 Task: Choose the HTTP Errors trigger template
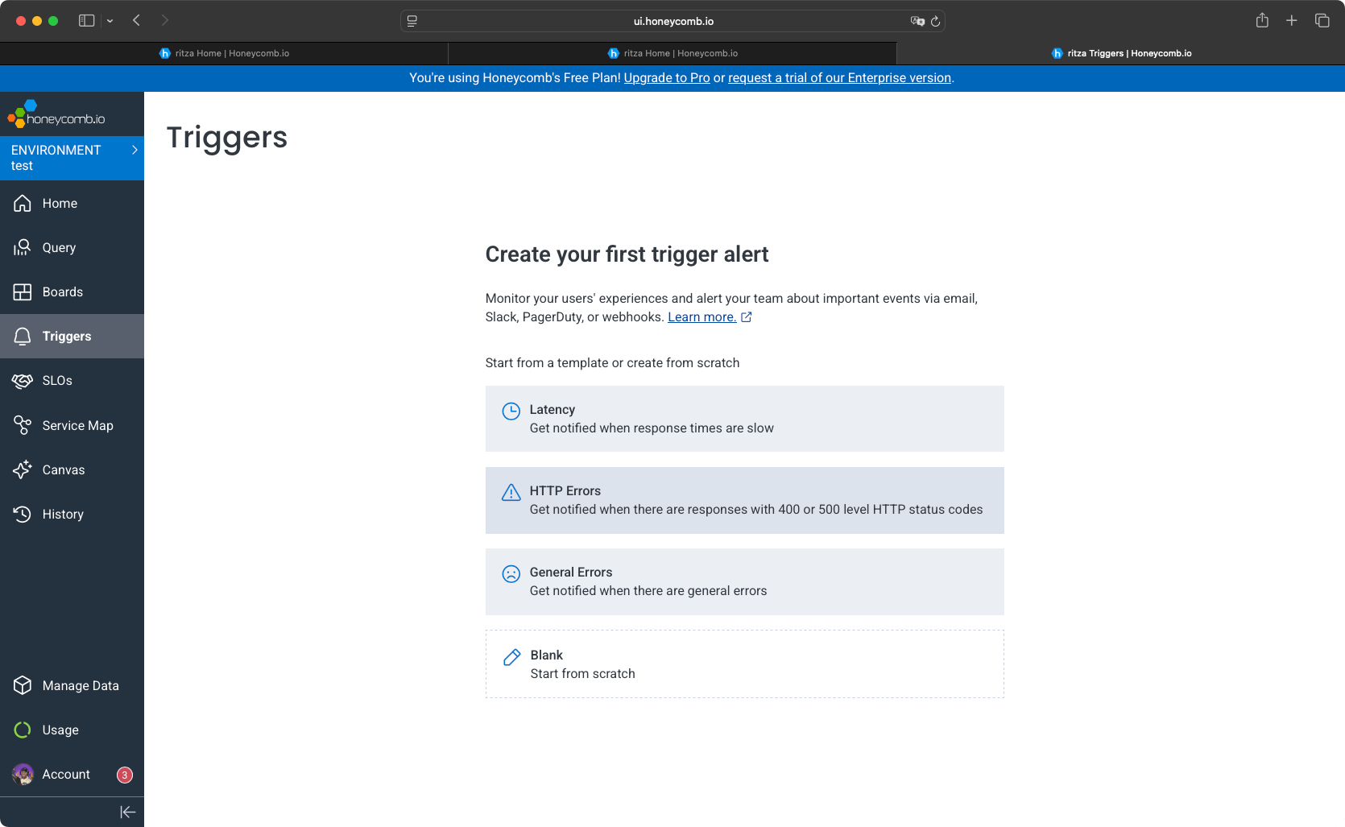[x=744, y=500]
